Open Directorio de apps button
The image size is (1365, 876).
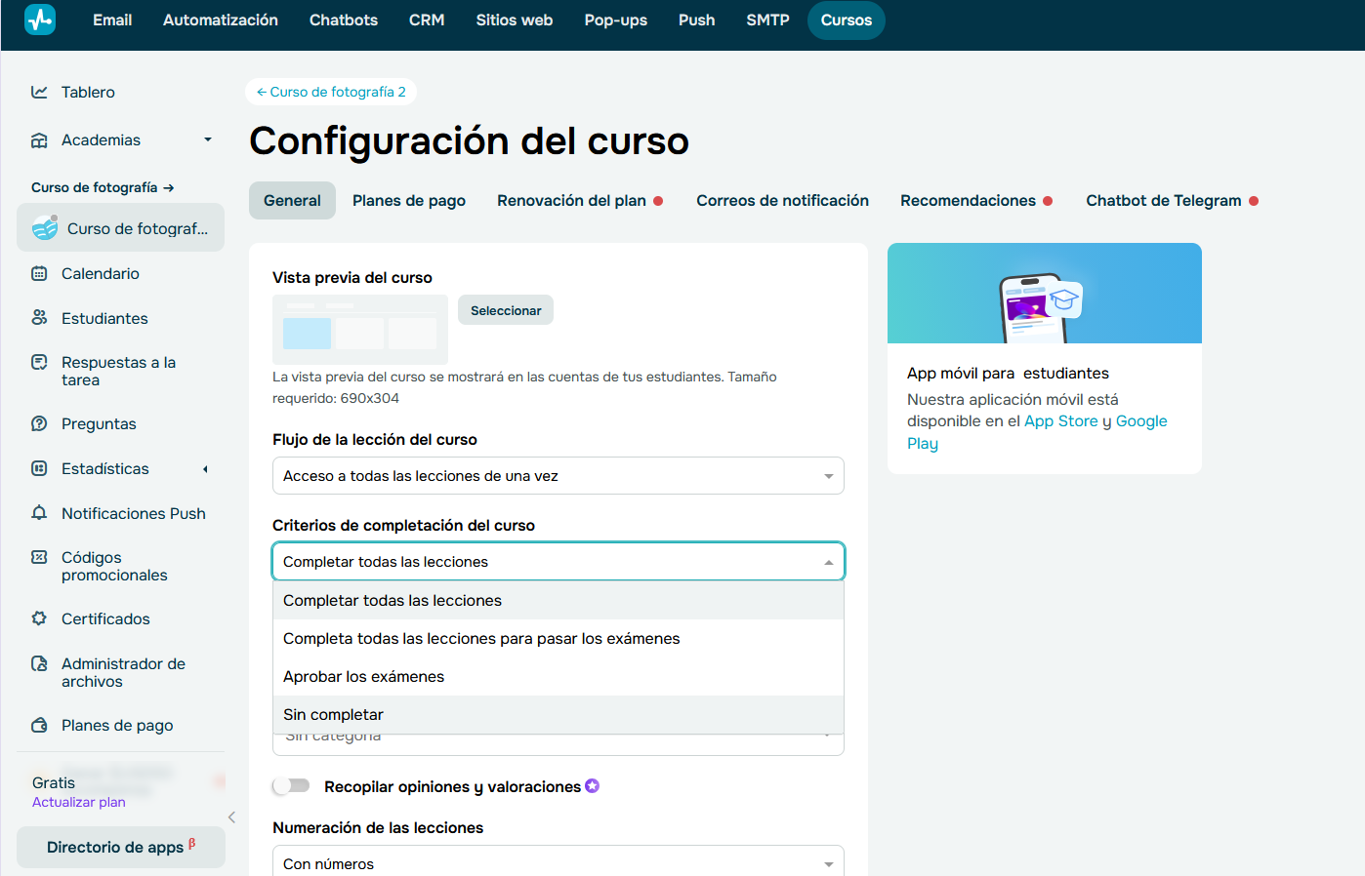[x=121, y=847]
